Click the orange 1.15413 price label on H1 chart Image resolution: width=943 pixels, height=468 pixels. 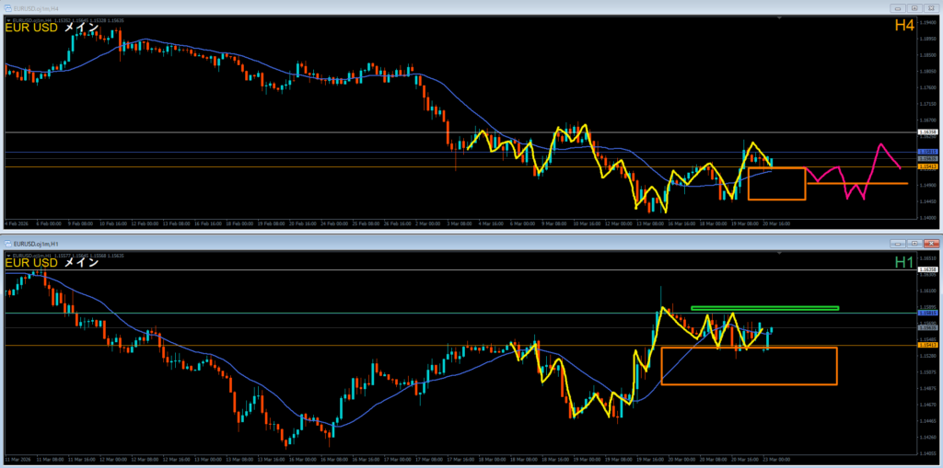tap(926, 345)
